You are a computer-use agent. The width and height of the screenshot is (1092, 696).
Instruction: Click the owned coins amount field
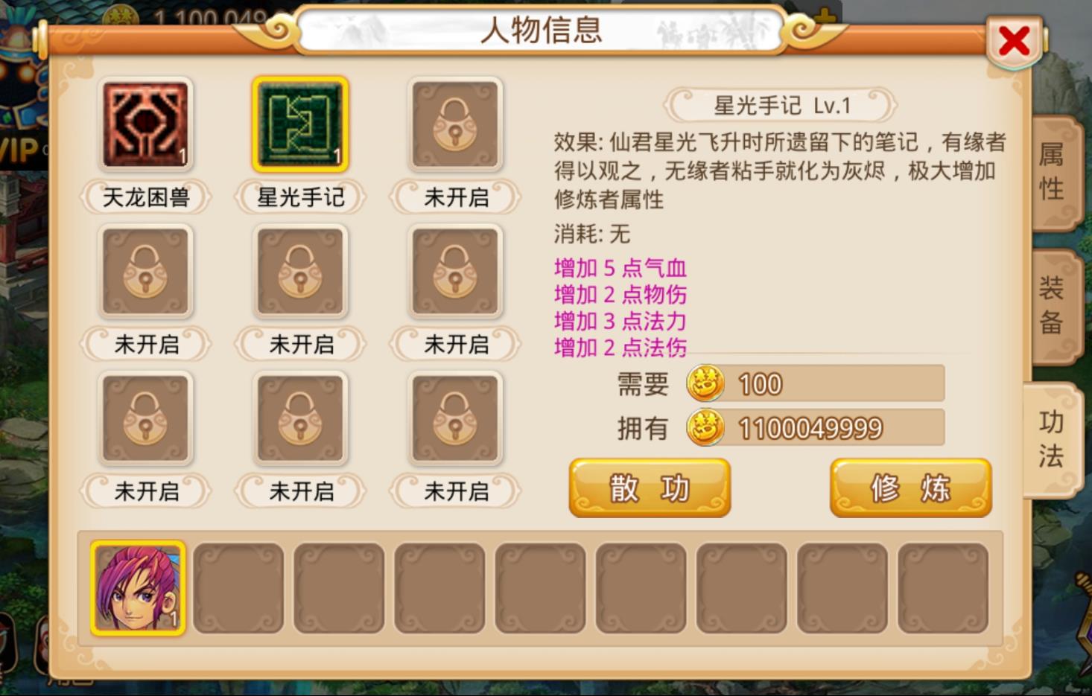[x=816, y=427]
